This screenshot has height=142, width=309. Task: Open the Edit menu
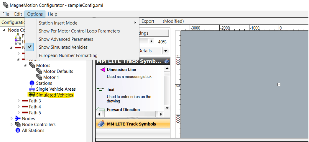[18, 14]
